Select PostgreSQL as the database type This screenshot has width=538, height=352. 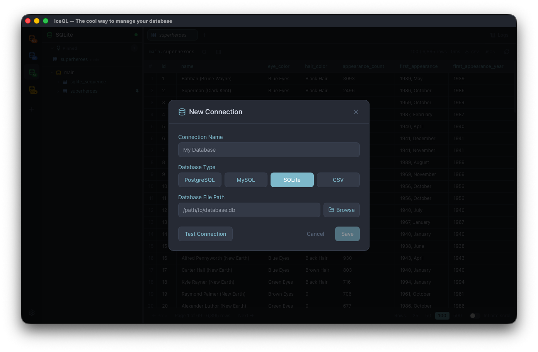pyautogui.click(x=199, y=180)
